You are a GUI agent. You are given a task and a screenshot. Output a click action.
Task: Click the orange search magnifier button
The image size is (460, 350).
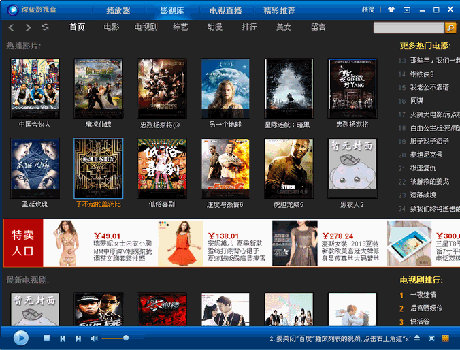click(450, 28)
